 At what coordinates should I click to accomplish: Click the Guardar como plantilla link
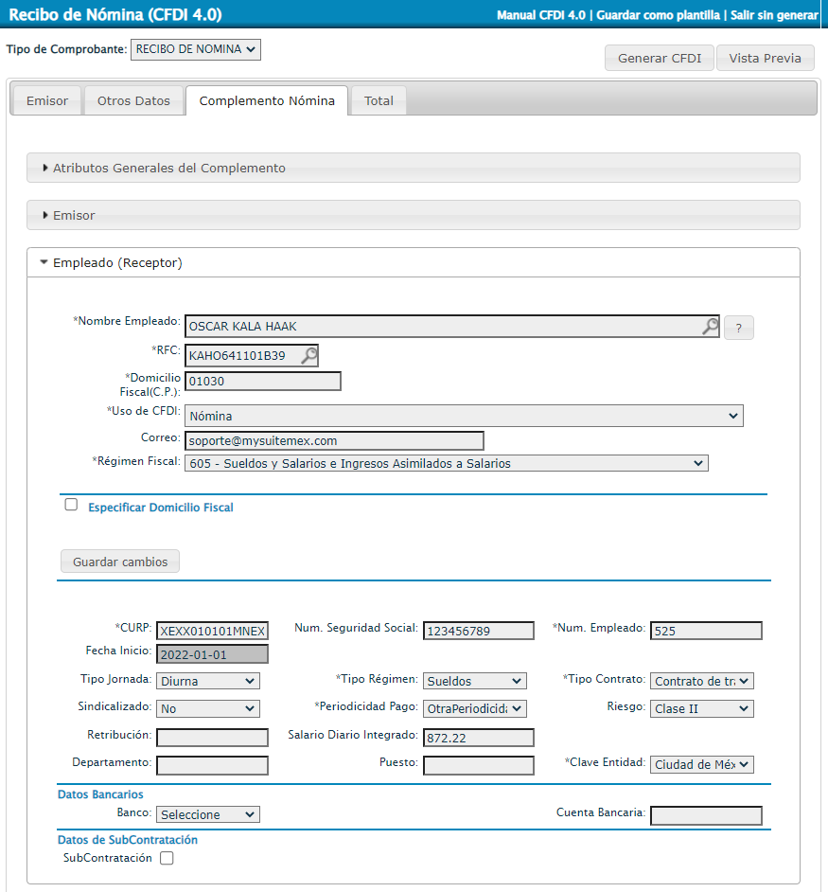(x=659, y=15)
